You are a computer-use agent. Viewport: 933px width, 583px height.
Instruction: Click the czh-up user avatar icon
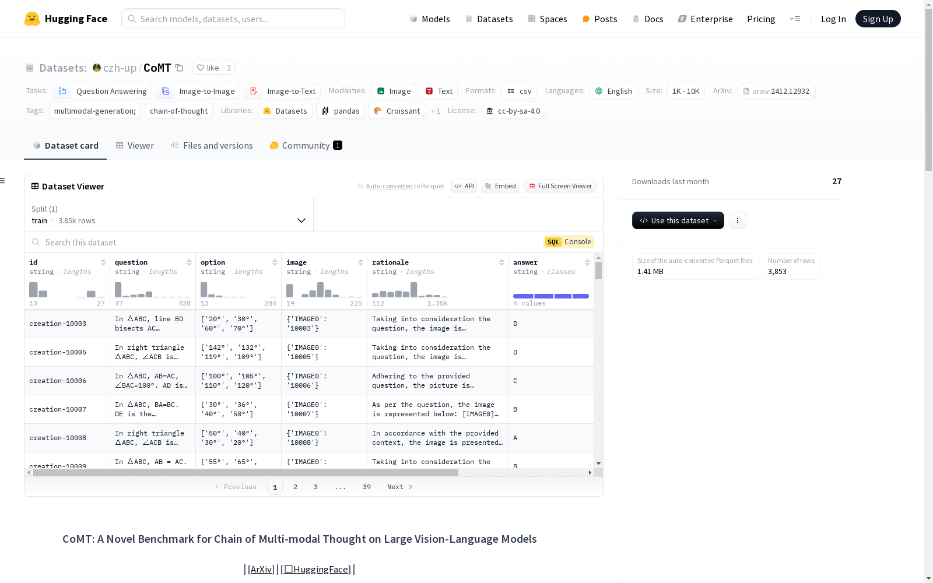coord(97,68)
